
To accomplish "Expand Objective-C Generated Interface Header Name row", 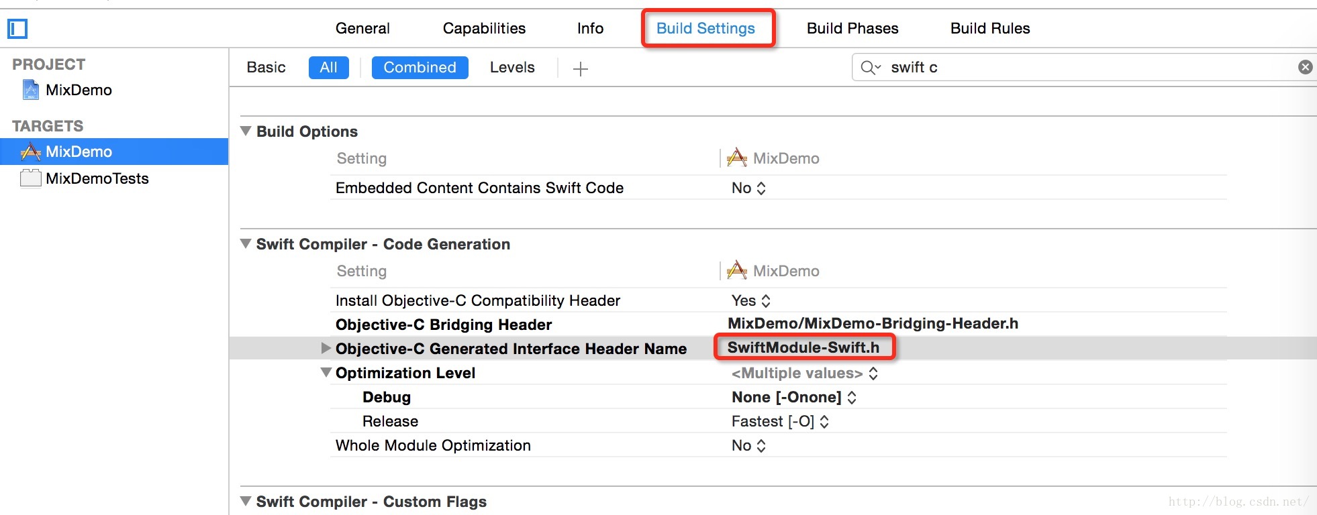I will pos(326,348).
